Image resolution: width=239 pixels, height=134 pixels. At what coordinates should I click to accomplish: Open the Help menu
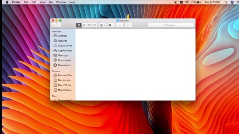point(72,2)
